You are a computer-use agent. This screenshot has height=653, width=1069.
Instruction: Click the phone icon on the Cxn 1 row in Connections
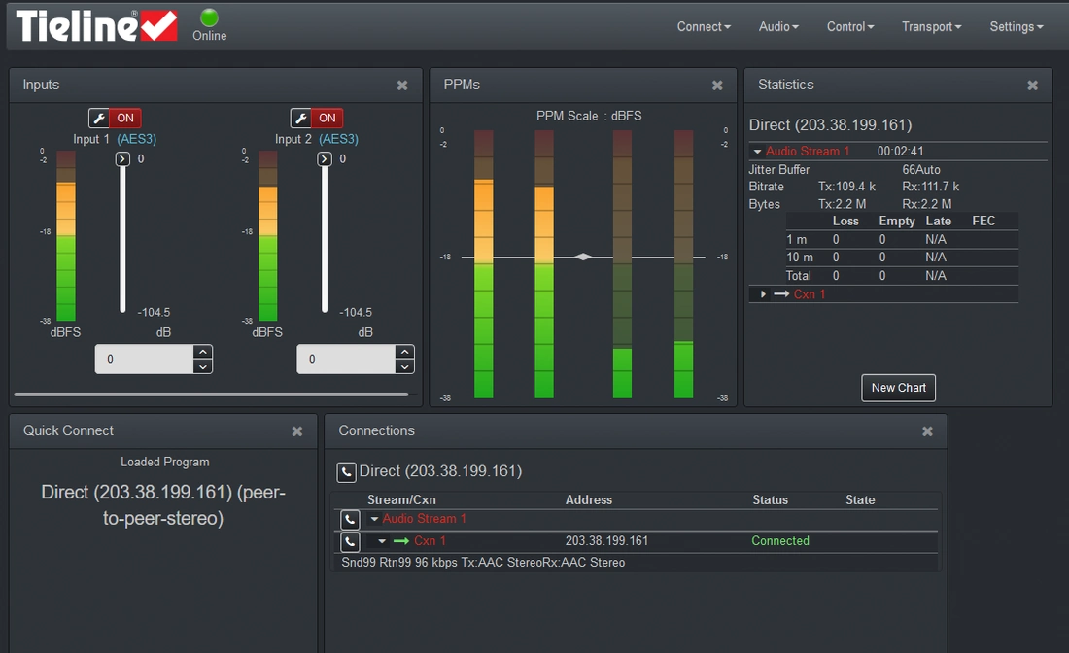click(350, 541)
